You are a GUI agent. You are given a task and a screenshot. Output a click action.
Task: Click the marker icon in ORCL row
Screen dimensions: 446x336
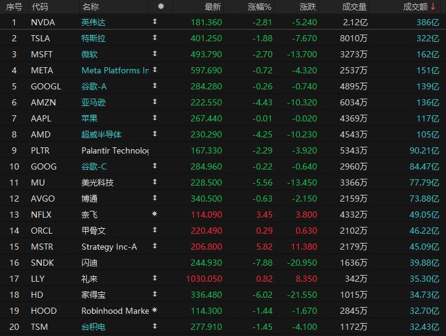[x=155, y=230]
